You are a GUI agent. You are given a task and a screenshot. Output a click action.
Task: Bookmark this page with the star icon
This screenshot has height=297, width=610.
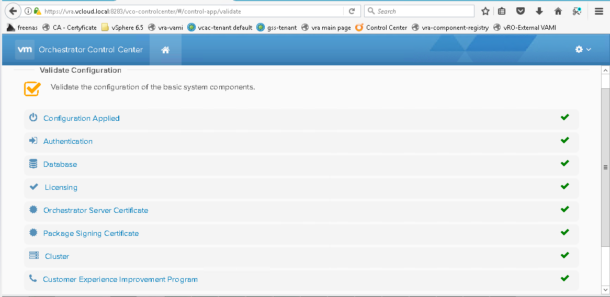(485, 12)
